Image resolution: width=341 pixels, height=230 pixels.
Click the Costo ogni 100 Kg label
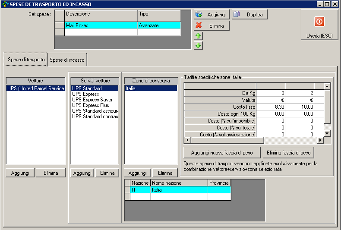point(220,113)
